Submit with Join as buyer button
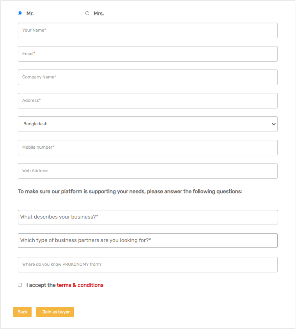Screen dimensions: 296x329 [55, 312]
